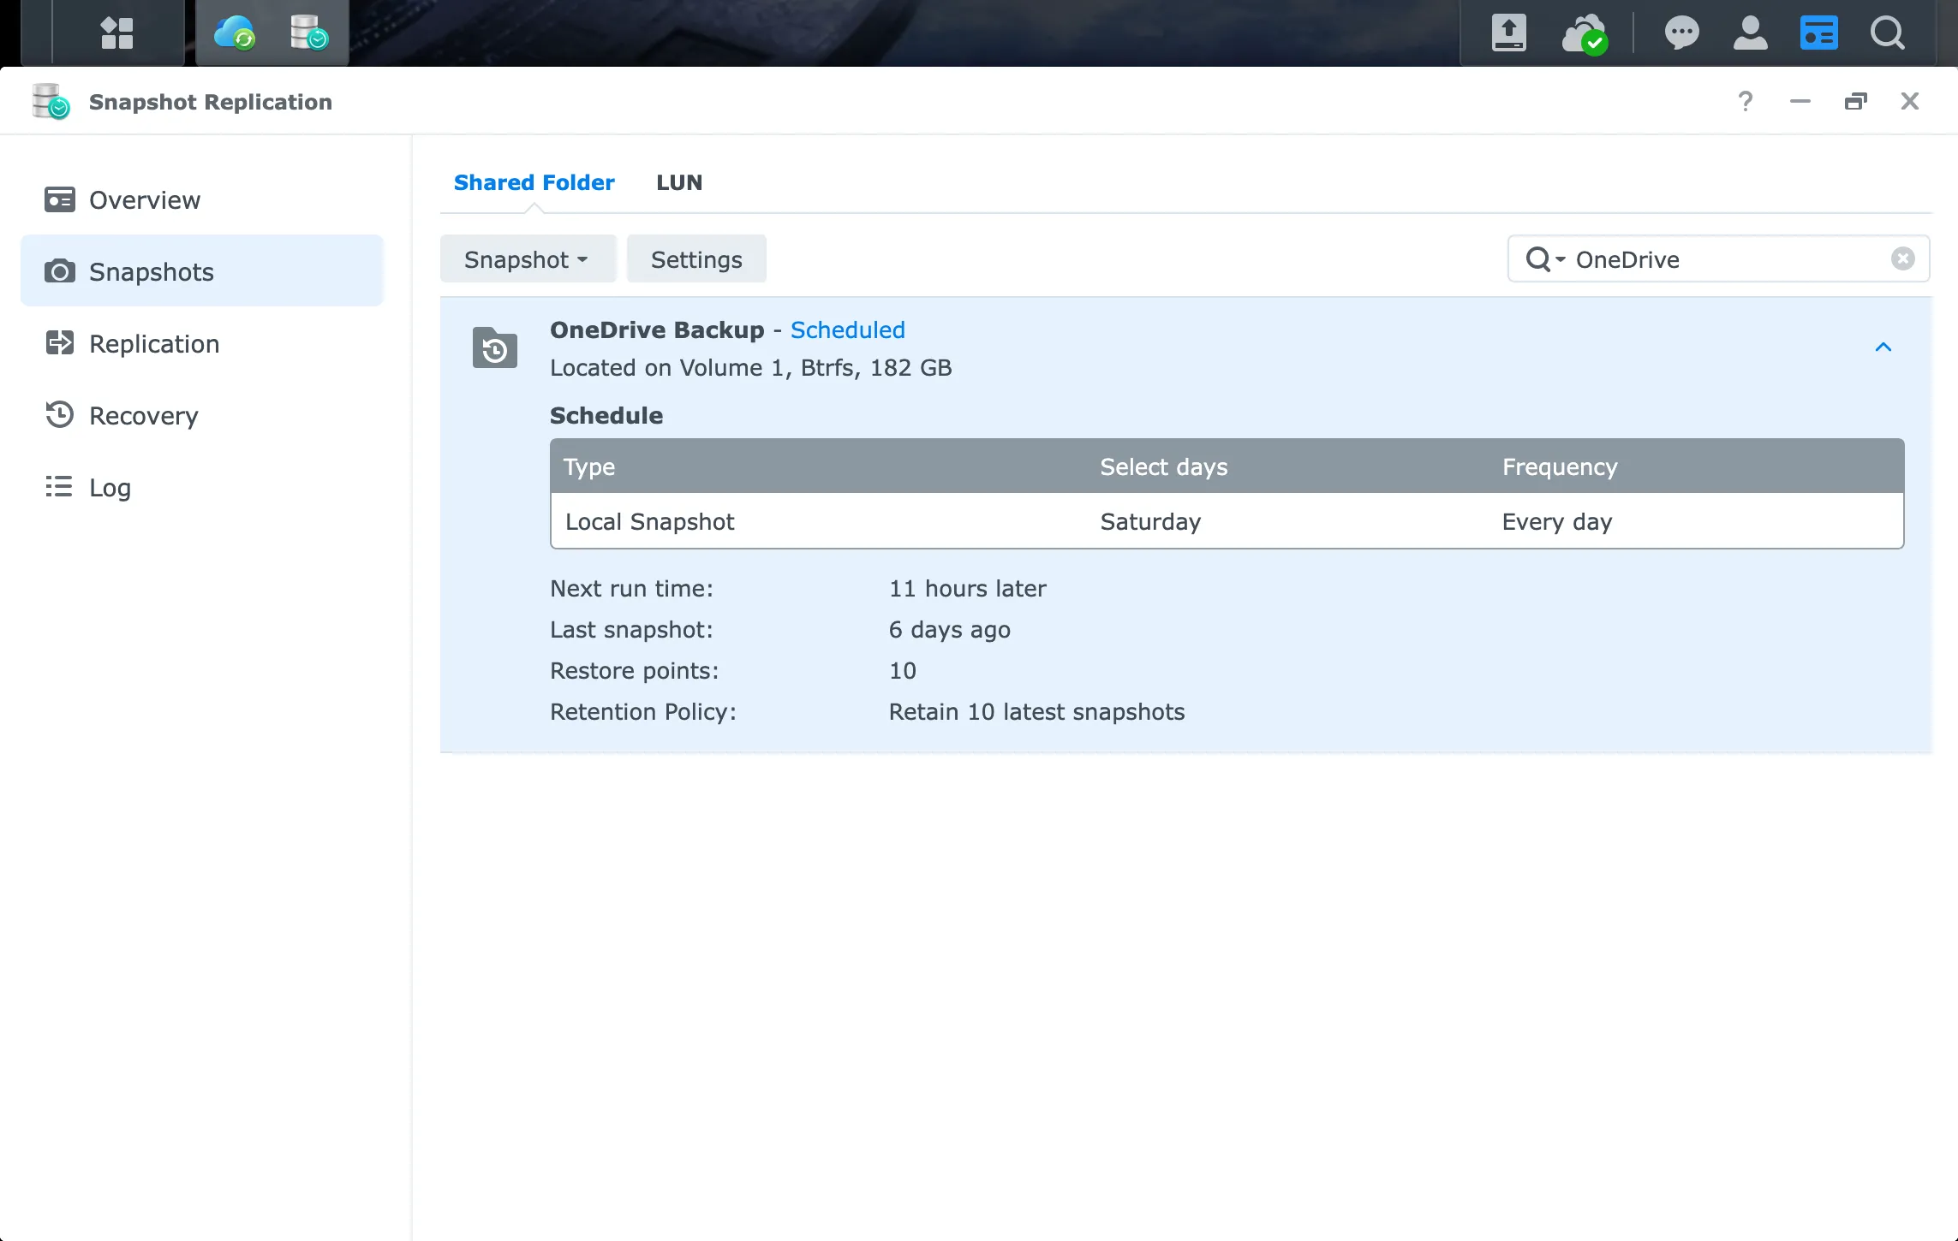Open snapshot Settings
The image size is (1958, 1241).
tap(696, 258)
